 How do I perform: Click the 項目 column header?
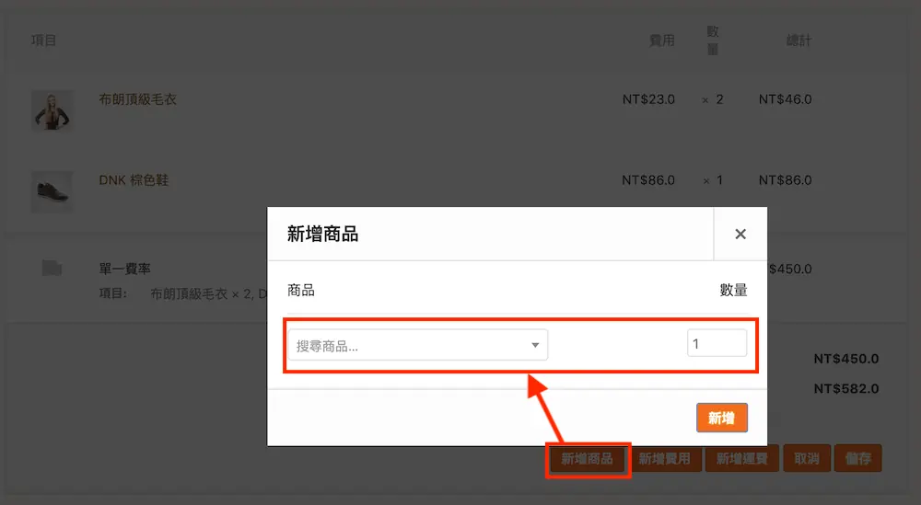pyautogui.click(x=44, y=40)
